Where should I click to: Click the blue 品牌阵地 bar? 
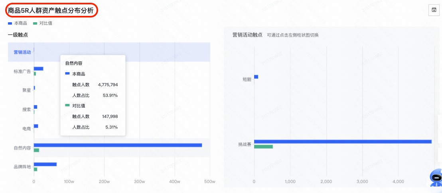45,164
